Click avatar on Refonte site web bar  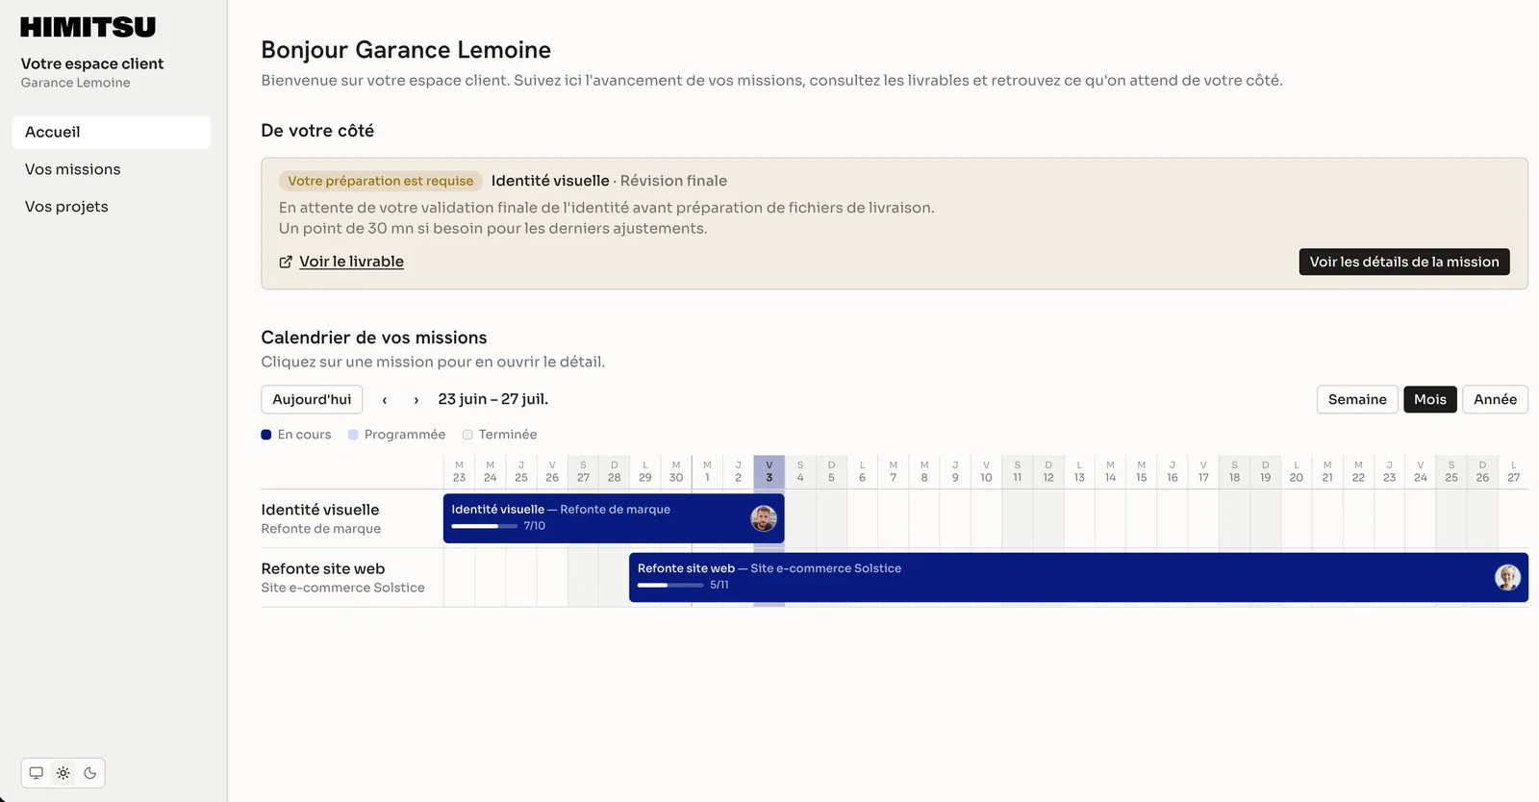[x=1507, y=577]
